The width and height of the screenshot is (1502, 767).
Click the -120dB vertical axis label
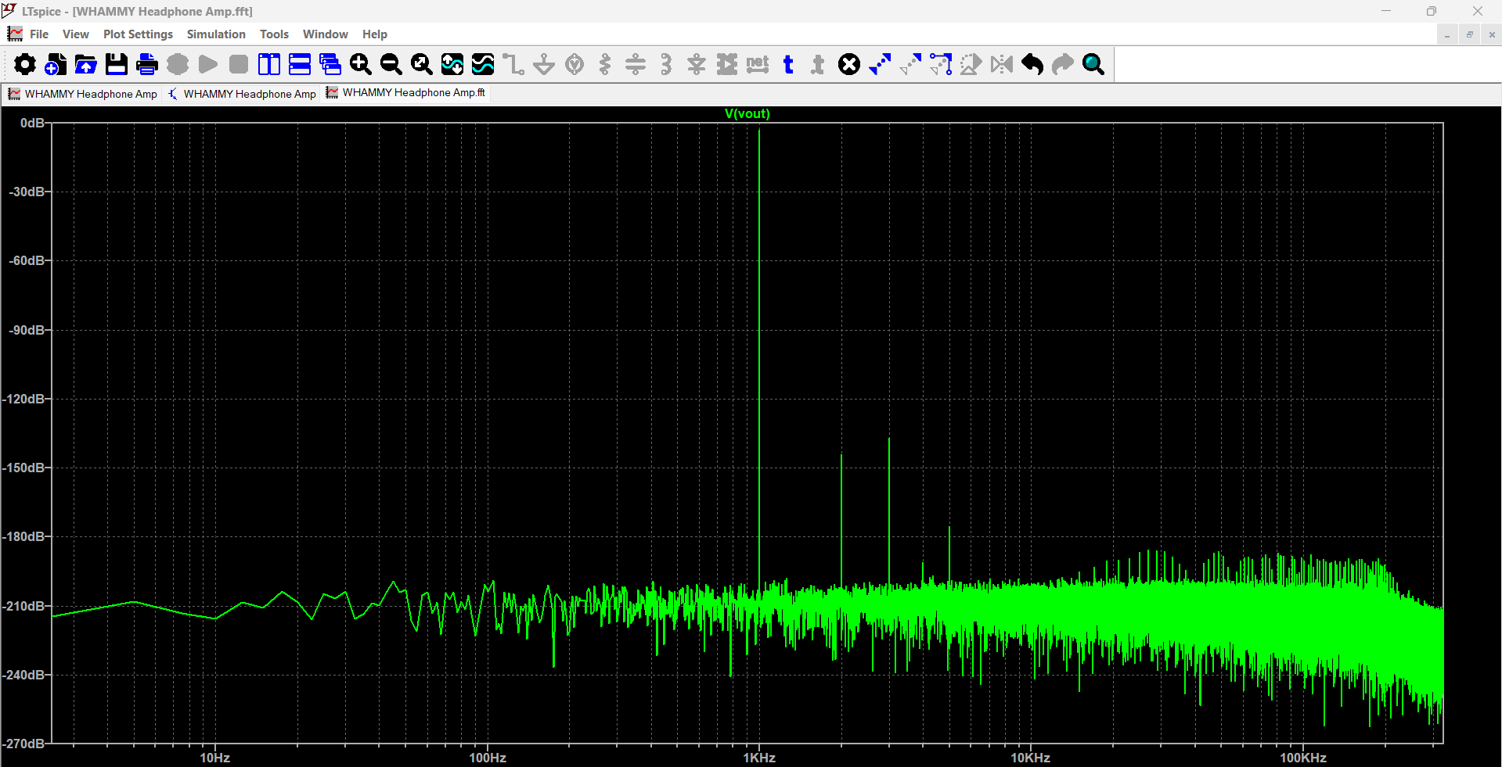[x=25, y=400]
